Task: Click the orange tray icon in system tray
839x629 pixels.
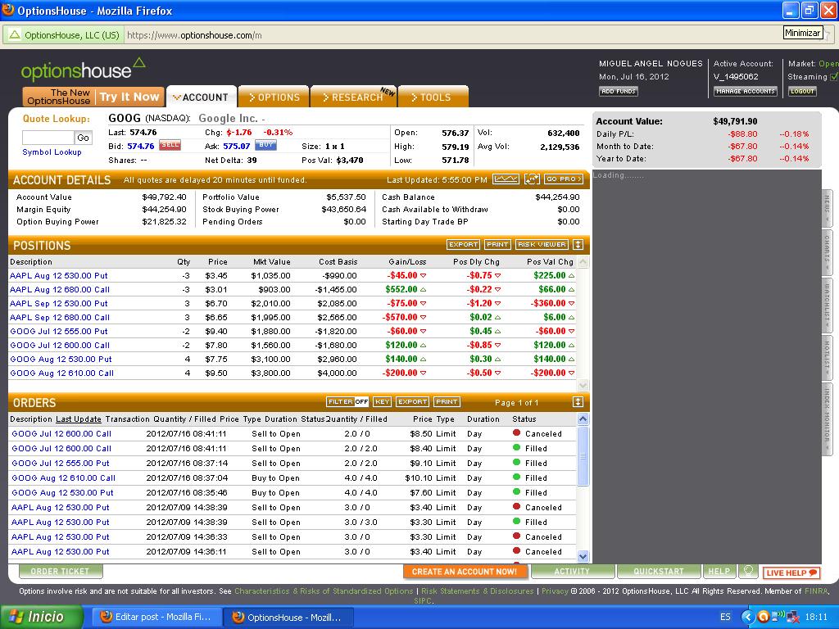Action: pyautogui.click(x=763, y=617)
